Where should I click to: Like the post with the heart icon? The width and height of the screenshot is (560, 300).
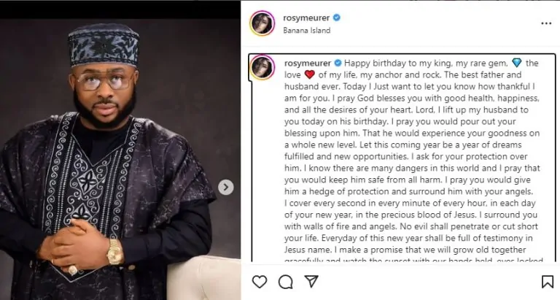coord(259,282)
